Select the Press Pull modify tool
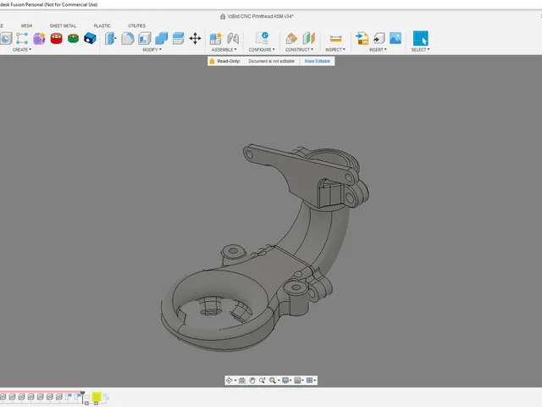The image size is (542, 407). 111,38
